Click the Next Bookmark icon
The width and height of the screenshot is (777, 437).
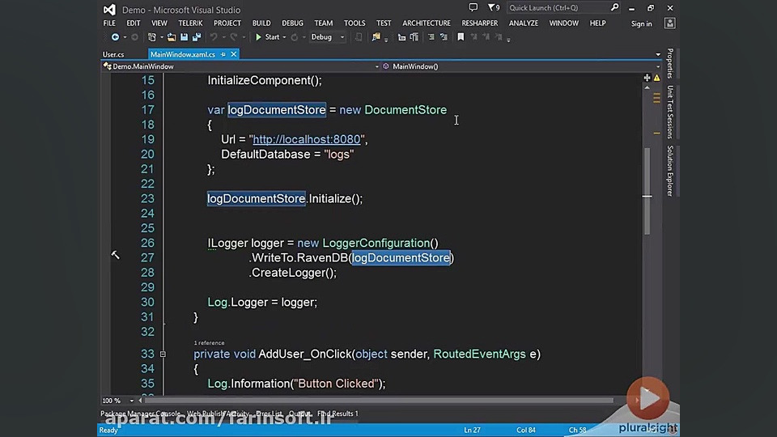coord(486,37)
